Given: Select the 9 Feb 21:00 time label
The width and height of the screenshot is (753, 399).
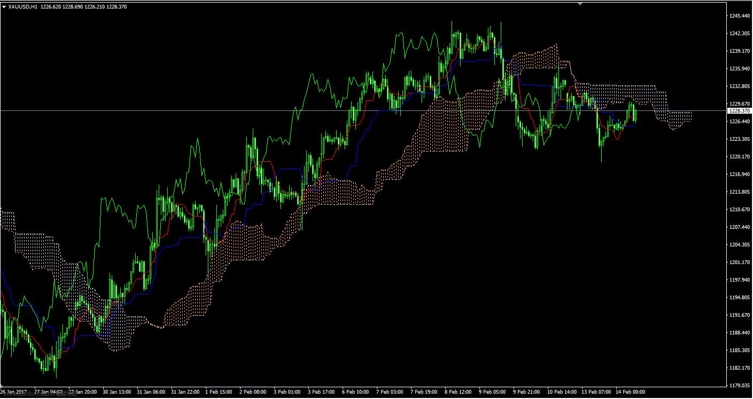Looking at the screenshot, I should [527, 393].
